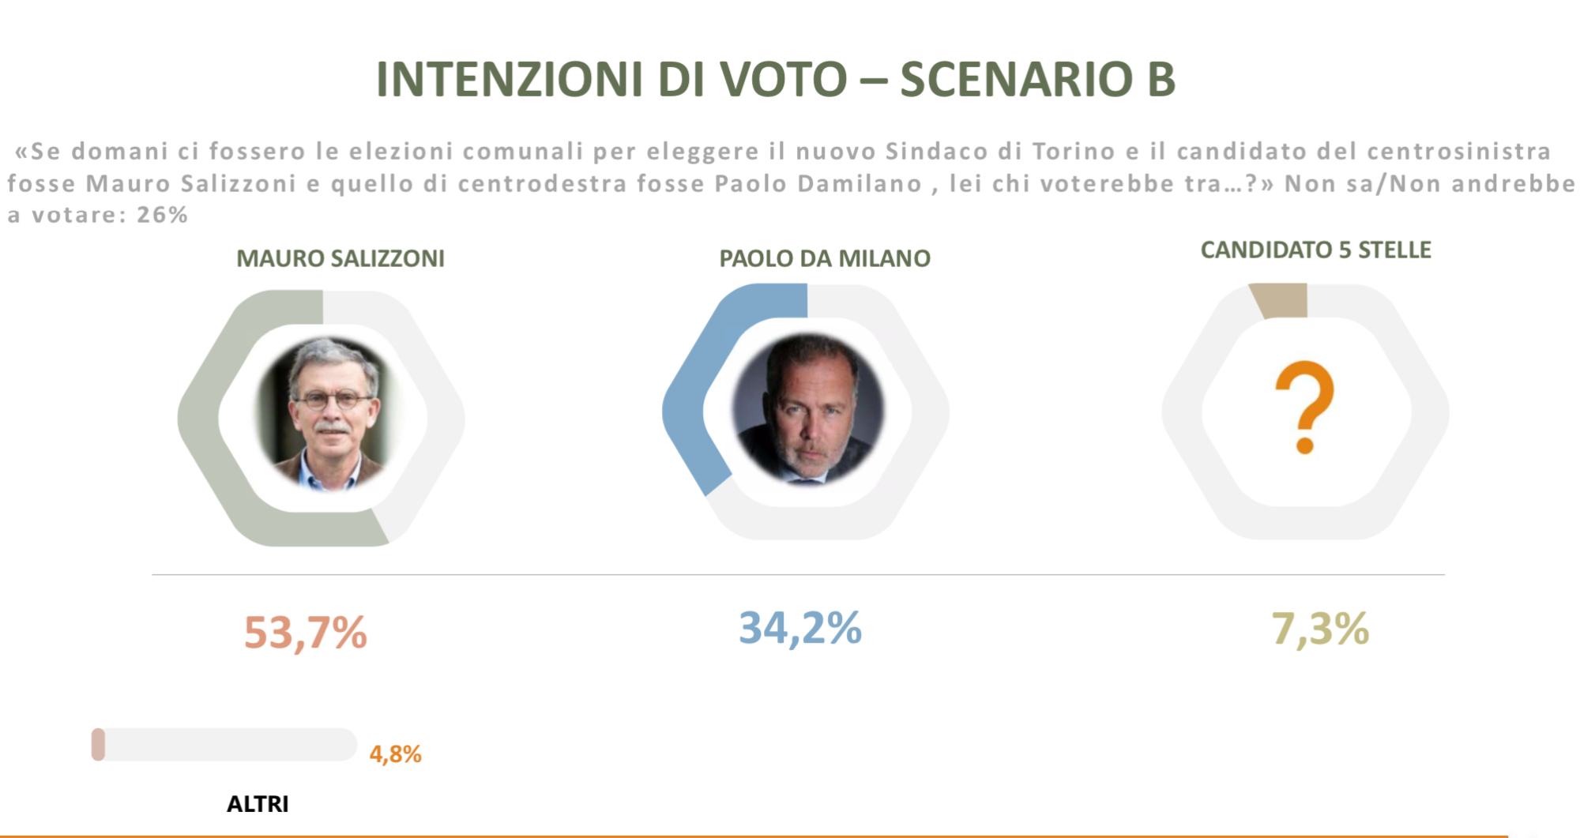1580x838 pixels.
Task: Click the grey unfilled part of Salizzoni hexagon
Action: click(x=442, y=417)
